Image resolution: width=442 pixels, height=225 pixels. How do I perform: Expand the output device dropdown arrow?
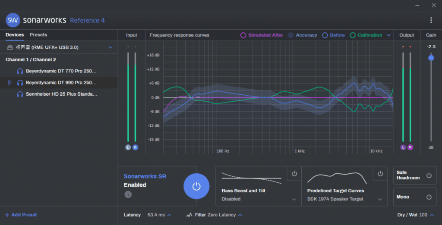point(110,47)
